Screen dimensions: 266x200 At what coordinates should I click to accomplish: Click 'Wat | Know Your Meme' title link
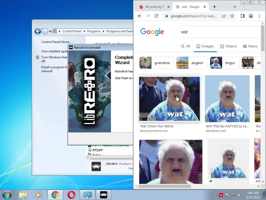click(x=157, y=126)
